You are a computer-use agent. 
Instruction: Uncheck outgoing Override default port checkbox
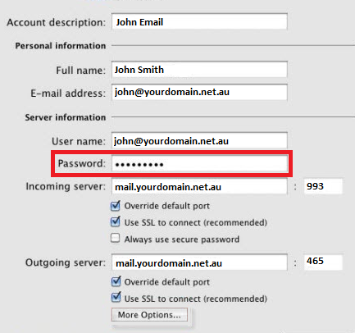point(116,281)
